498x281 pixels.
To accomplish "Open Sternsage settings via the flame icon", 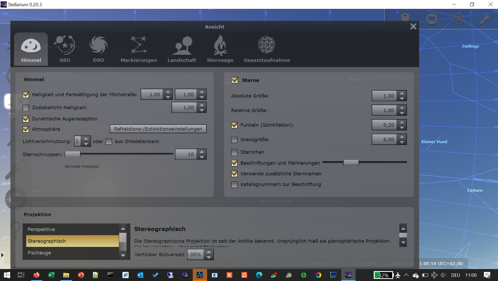I will (x=220, y=48).
